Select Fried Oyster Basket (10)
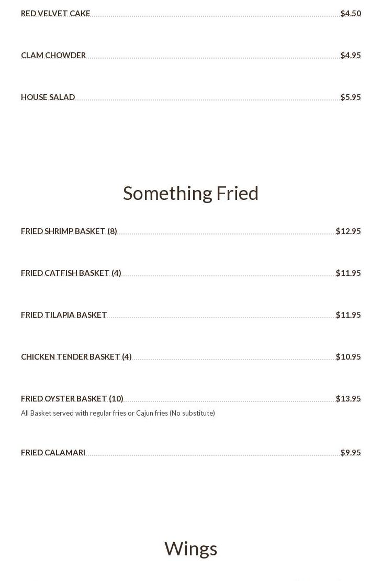This screenshot has height=581, width=382. tap(72, 399)
